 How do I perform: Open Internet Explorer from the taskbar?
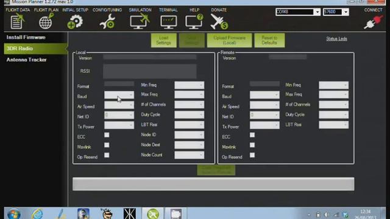point(37,214)
